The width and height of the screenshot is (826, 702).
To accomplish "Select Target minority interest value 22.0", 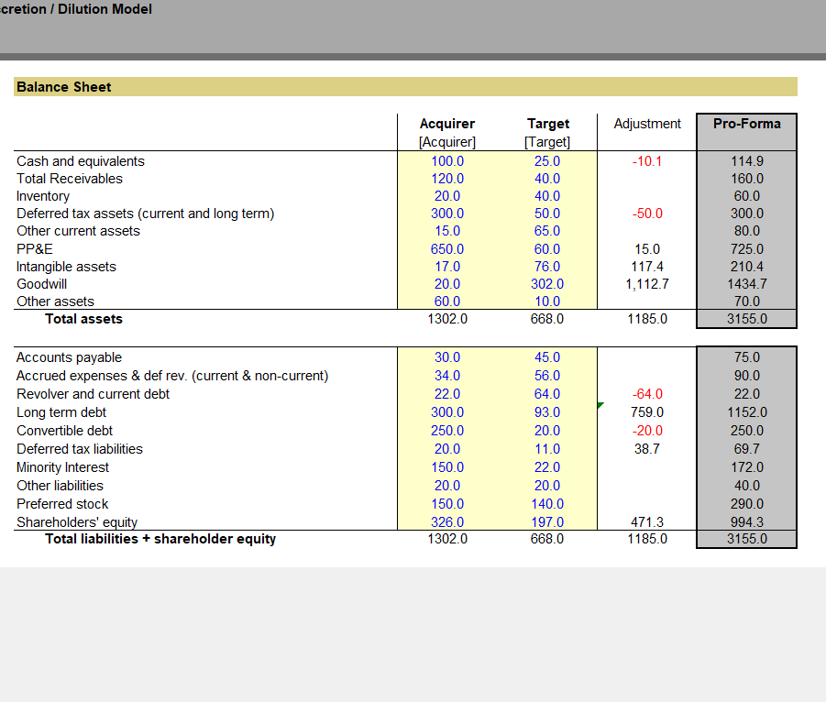I will [547, 467].
